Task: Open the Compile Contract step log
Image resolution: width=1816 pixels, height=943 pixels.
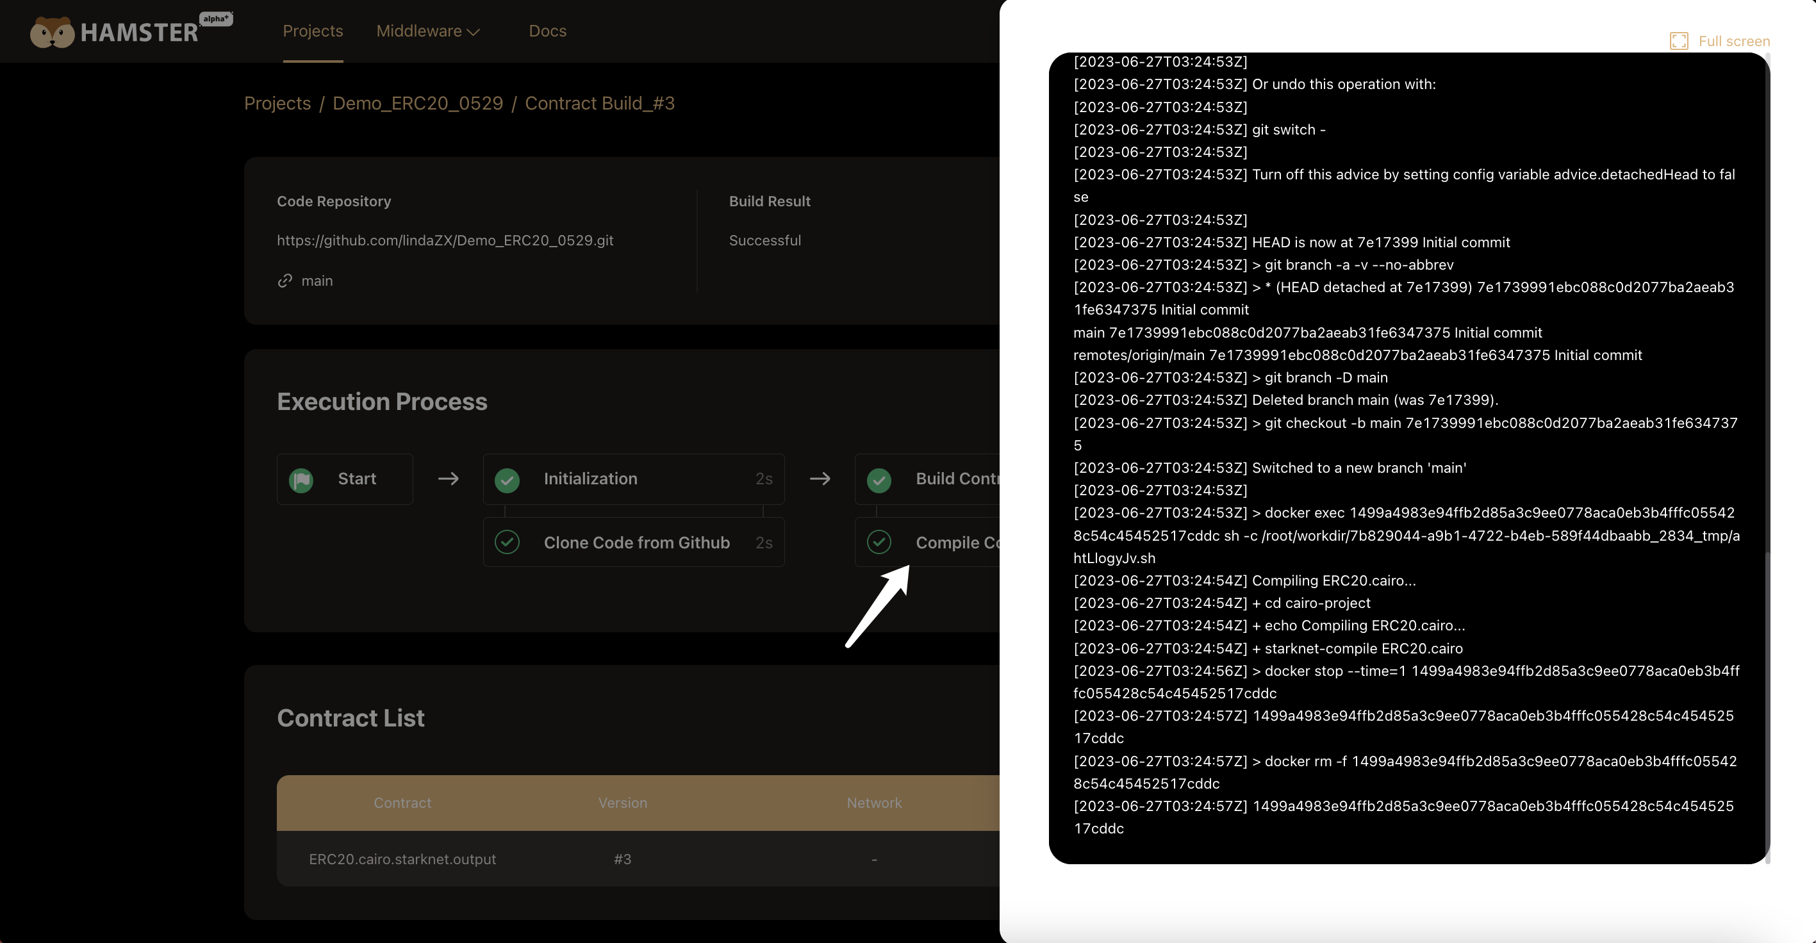Action: click(x=928, y=542)
